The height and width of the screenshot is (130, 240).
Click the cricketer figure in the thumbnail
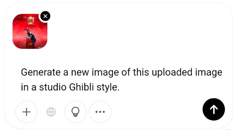(x=30, y=38)
